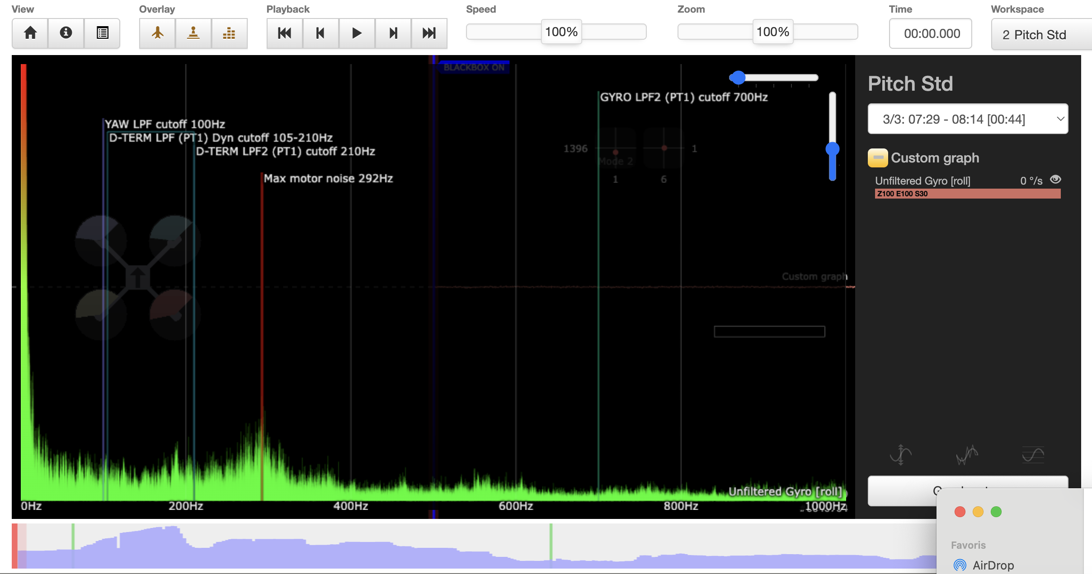The image size is (1092, 574).
Task: Toggle visibility of Unfiltered Gyro [roll]
Action: pyautogui.click(x=1055, y=180)
